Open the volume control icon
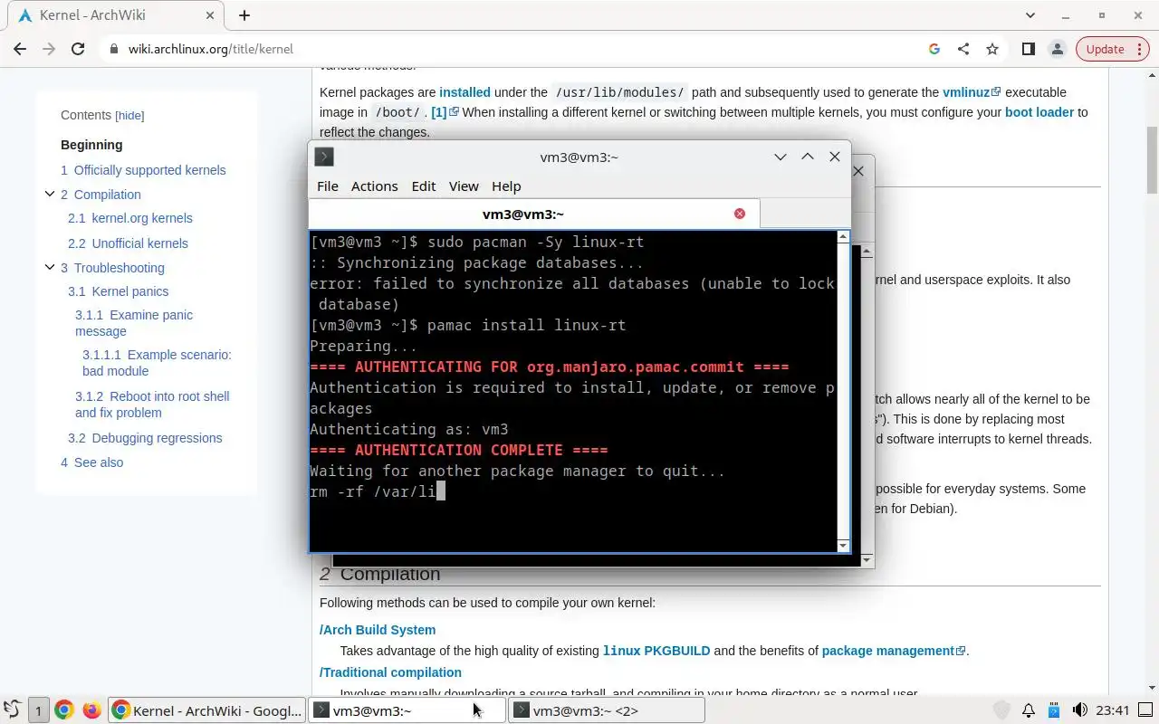The width and height of the screenshot is (1159, 724). point(1079,710)
